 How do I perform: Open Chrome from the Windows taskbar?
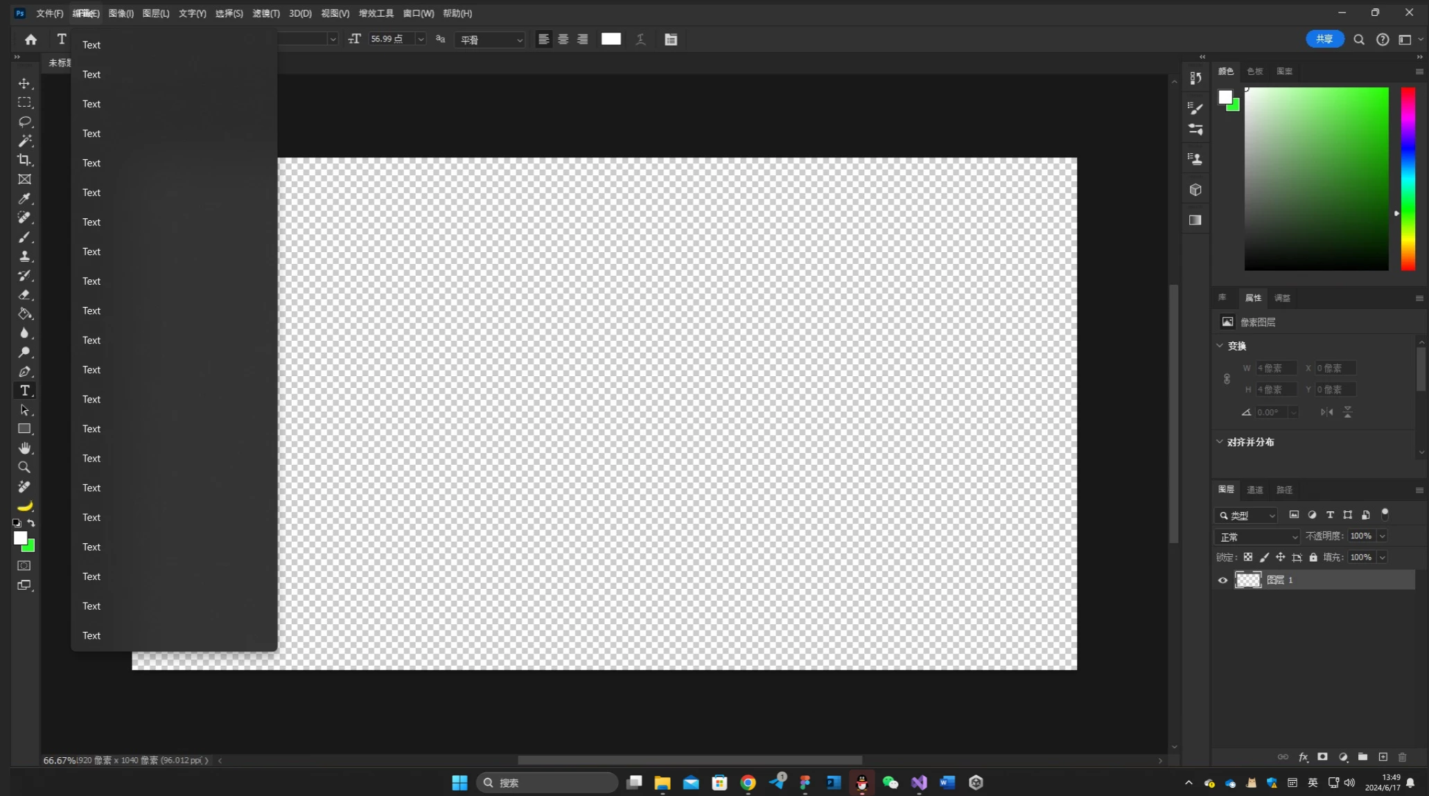pyautogui.click(x=748, y=783)
